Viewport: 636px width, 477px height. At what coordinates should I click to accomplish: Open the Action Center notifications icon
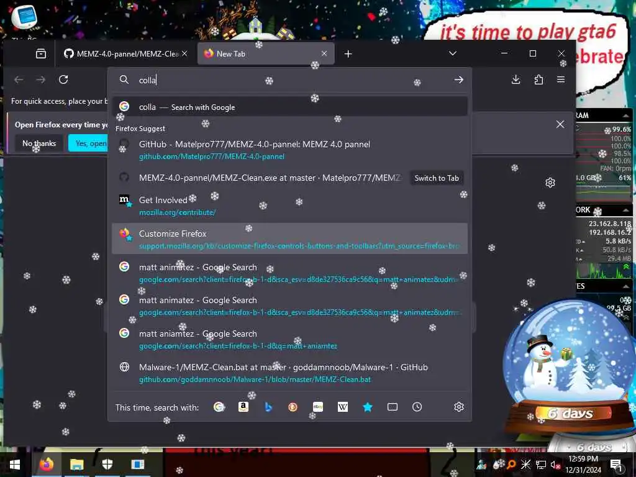pyautogui.click(x=617, y=465)
